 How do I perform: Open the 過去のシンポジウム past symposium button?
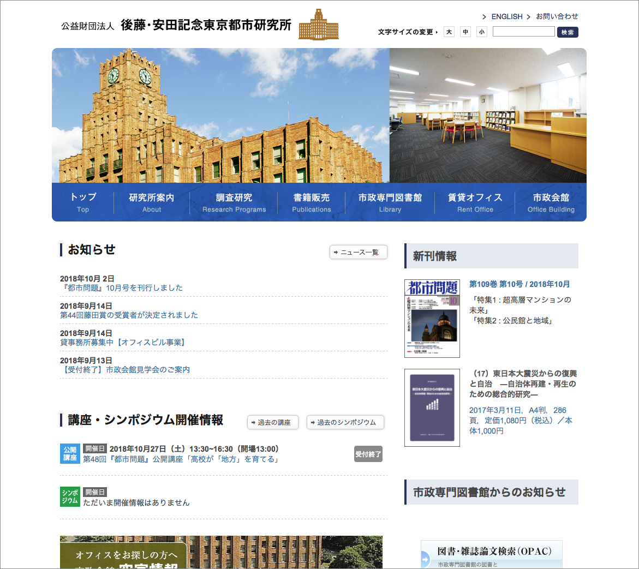[345, 422]
